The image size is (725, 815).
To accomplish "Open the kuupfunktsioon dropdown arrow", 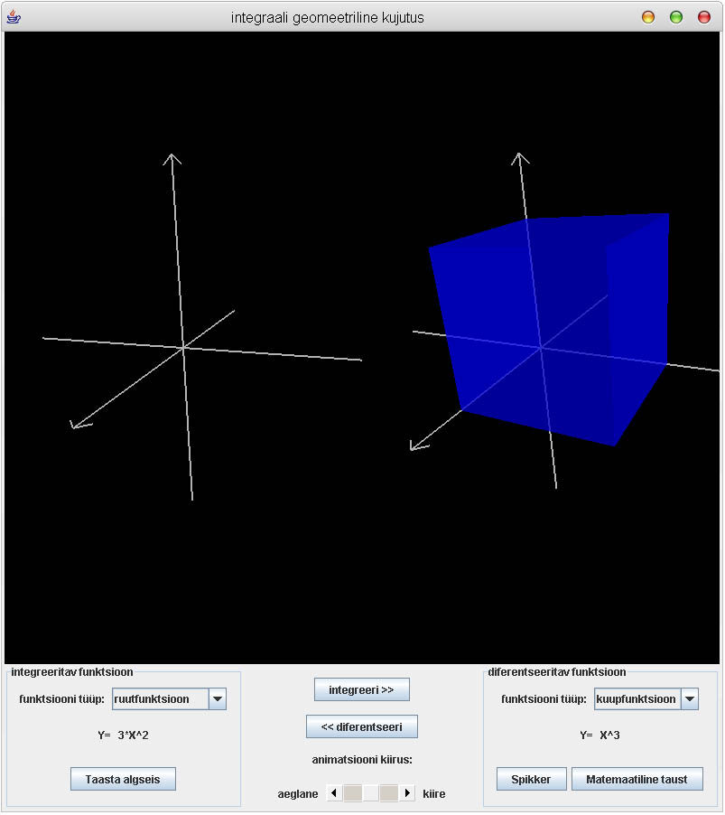I will (689, 699).
